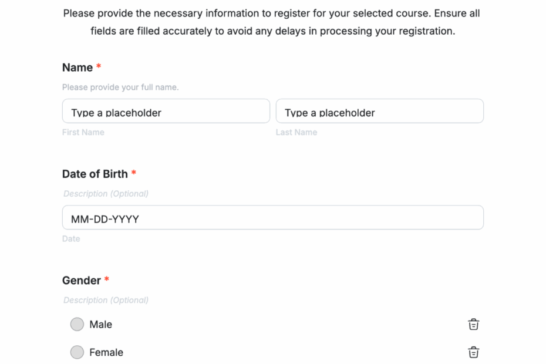546x364 pixels.
Task: Click the Date of Birth field title
Action: pyautogui.click(x=95, y=174)
